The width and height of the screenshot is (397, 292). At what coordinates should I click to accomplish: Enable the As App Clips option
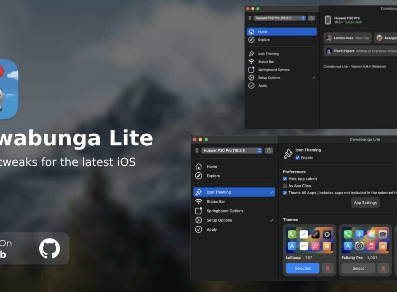click(285, 186)
